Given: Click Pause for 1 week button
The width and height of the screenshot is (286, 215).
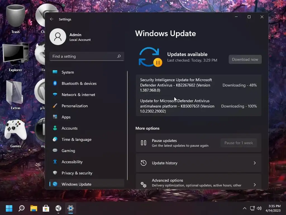Looking at the screenshot, I should click(239, 143).
